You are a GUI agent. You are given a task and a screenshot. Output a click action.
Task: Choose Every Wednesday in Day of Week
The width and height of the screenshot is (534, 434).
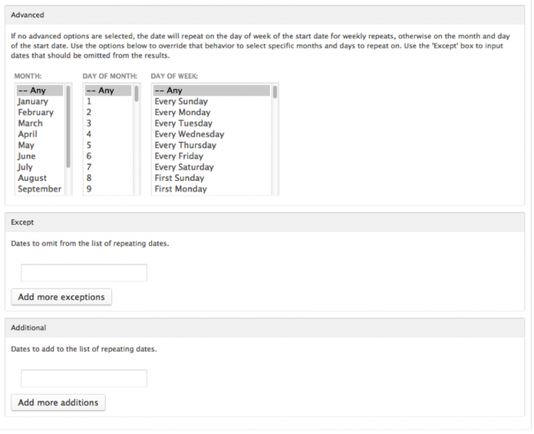189,135
